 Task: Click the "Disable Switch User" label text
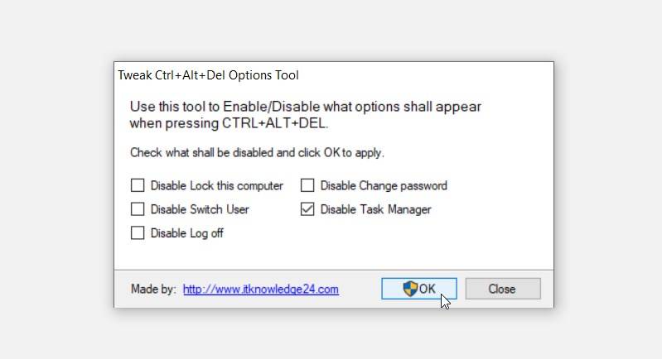click(200, 209)
